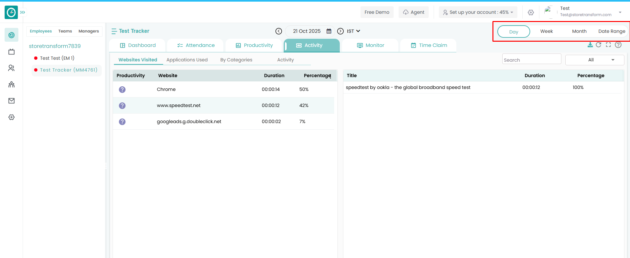
Task: Switch the period to Week
Action: 547,32
